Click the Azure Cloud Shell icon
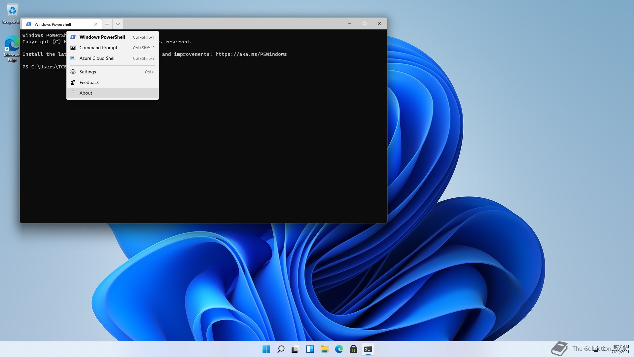The height and width of the screenshot is (357, 634). (x=73, y=58)
